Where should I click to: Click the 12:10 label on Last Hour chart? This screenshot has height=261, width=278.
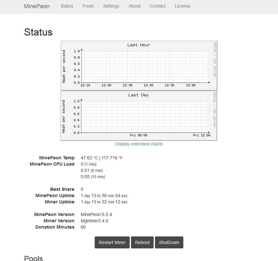pos(85,85)
